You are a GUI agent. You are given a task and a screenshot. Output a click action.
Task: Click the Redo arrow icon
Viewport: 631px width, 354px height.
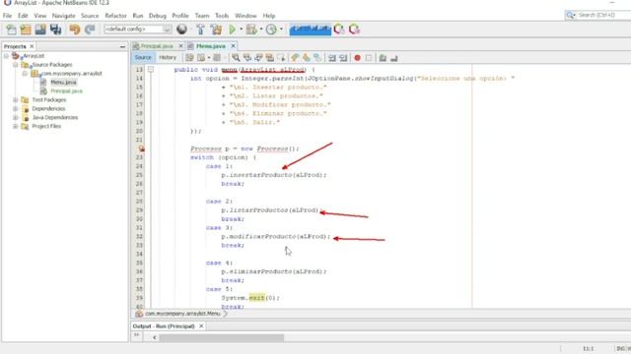point(90,29)
